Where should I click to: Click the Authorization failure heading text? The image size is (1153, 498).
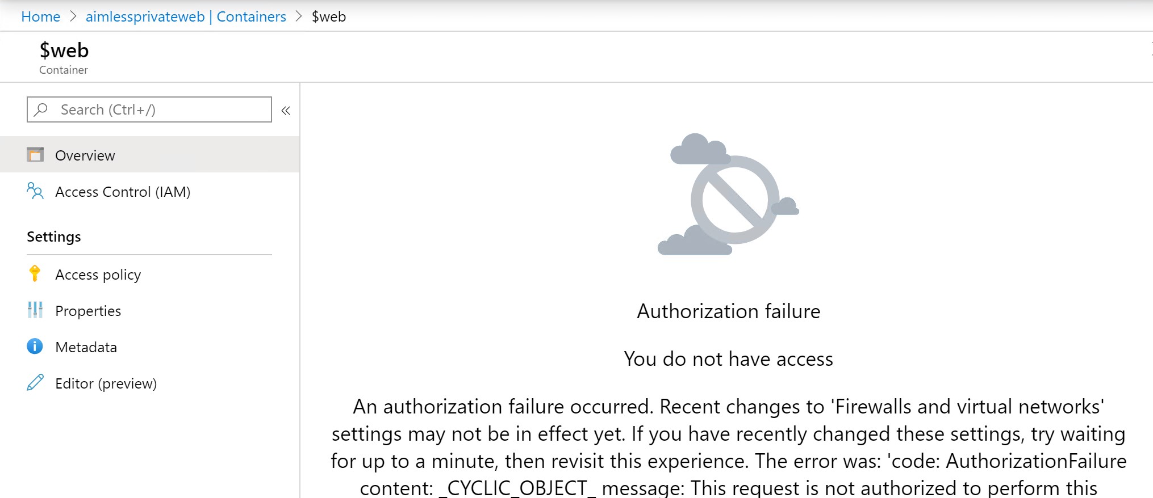pos(729,311)
